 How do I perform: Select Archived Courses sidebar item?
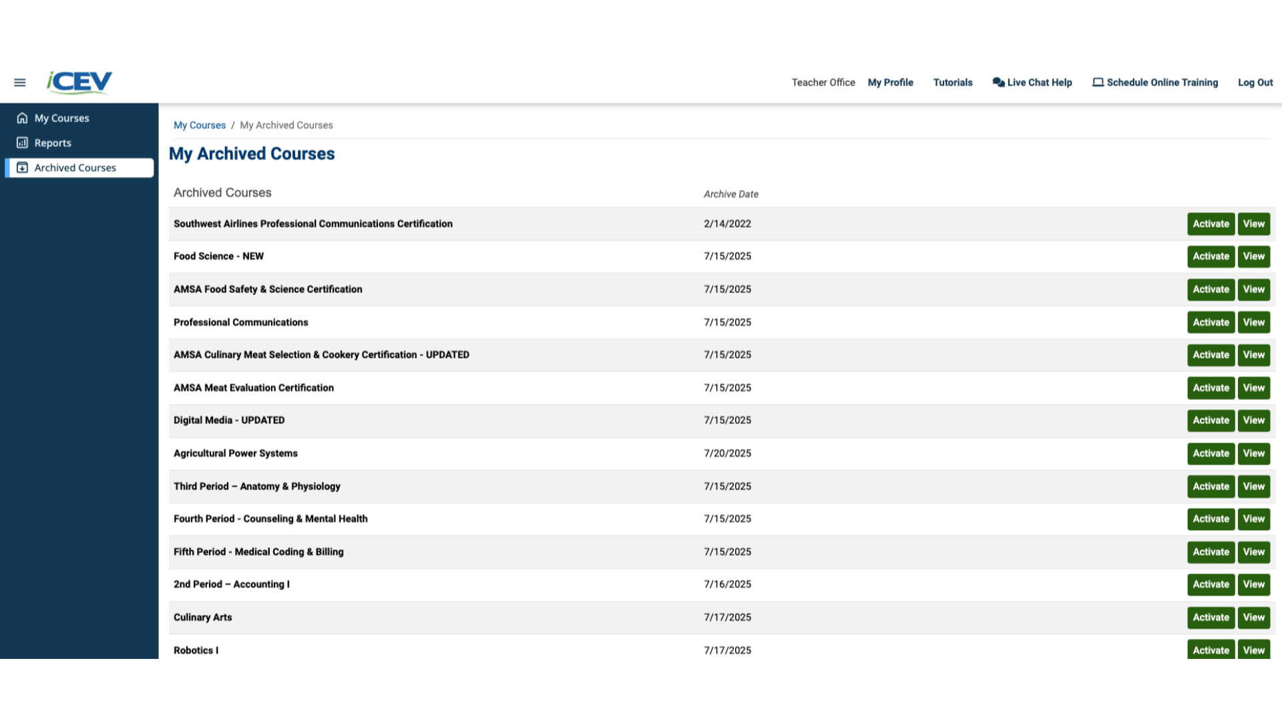[x=80, y=168]
